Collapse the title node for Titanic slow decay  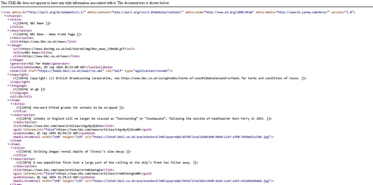pos(11,148)
